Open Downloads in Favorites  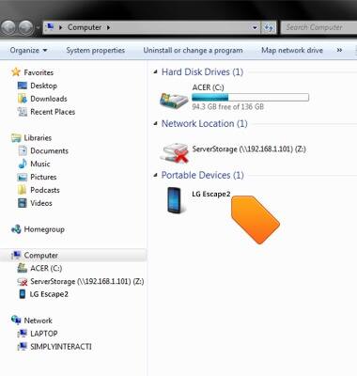tap(49, 99)
